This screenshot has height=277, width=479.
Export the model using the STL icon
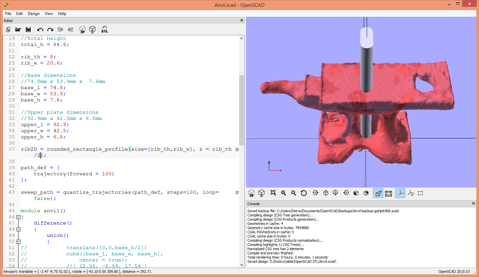(104, 29)
